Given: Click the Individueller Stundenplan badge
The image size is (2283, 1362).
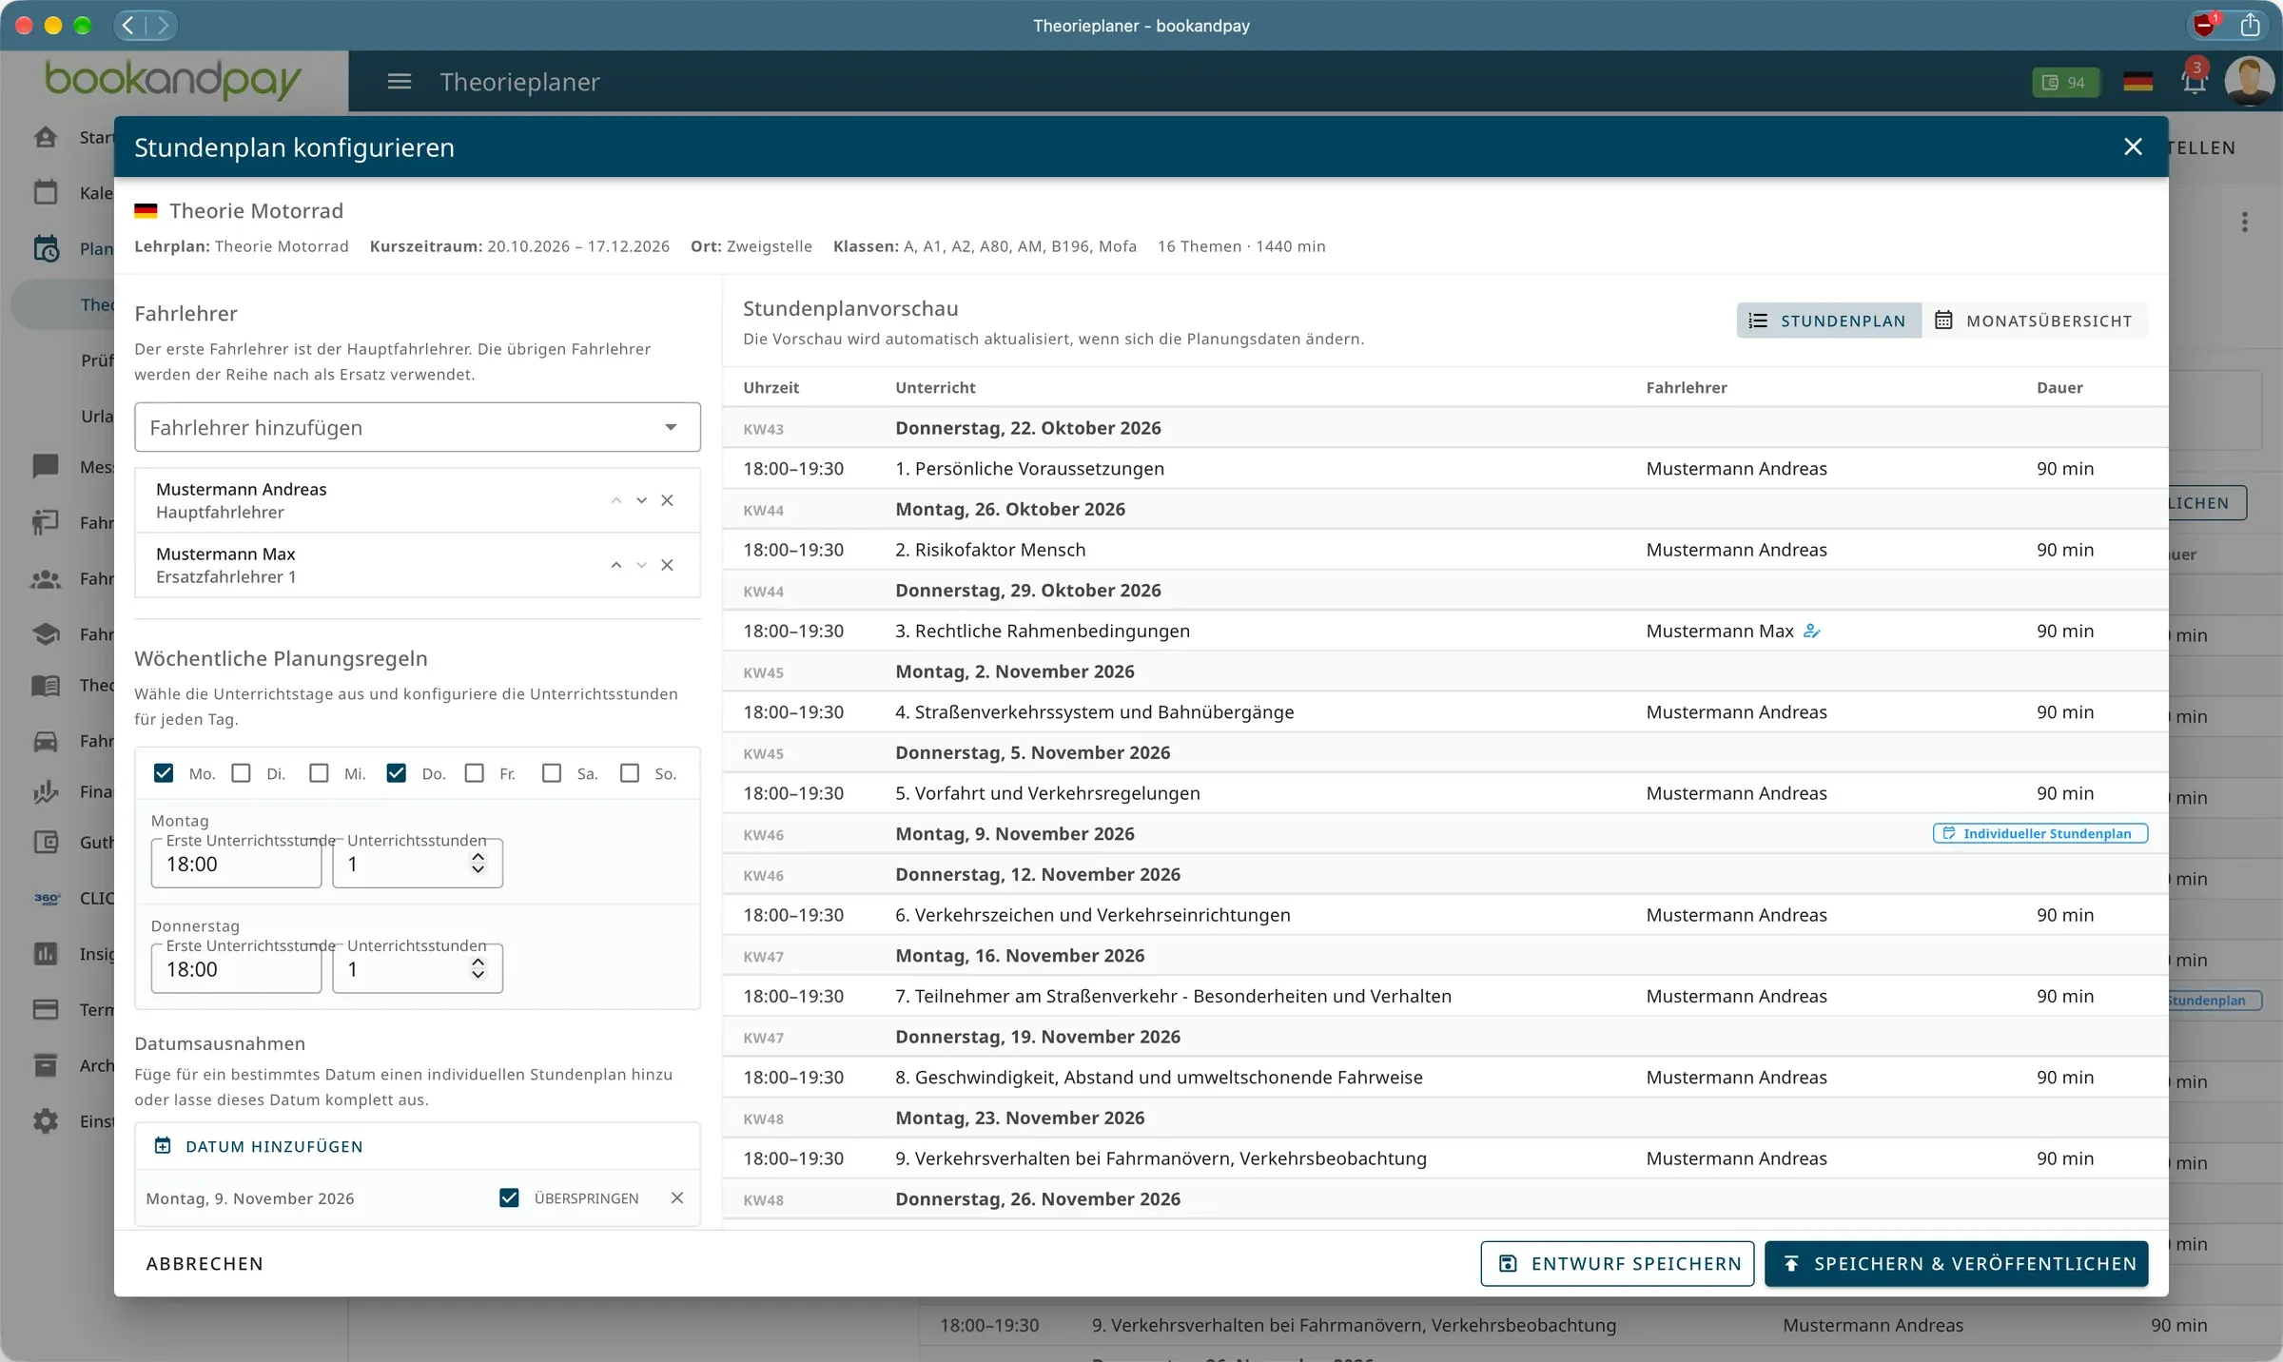Looking at the screenshot, I should [2039, 833].
